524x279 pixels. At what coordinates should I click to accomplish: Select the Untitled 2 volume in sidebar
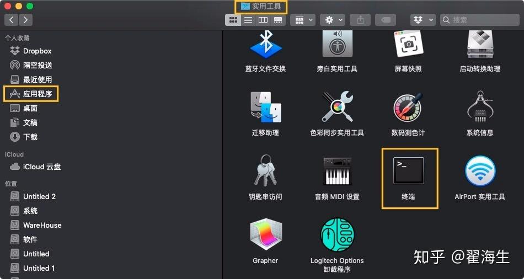click(33, 196)
